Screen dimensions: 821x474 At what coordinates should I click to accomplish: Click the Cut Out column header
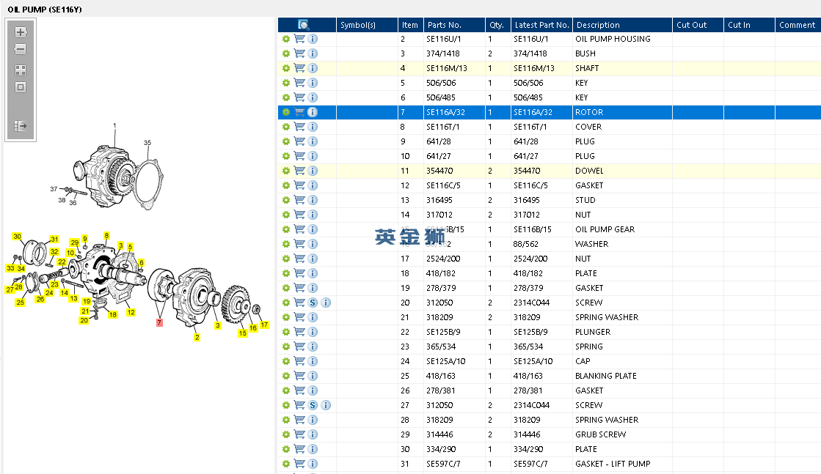[x=698, y=25]
